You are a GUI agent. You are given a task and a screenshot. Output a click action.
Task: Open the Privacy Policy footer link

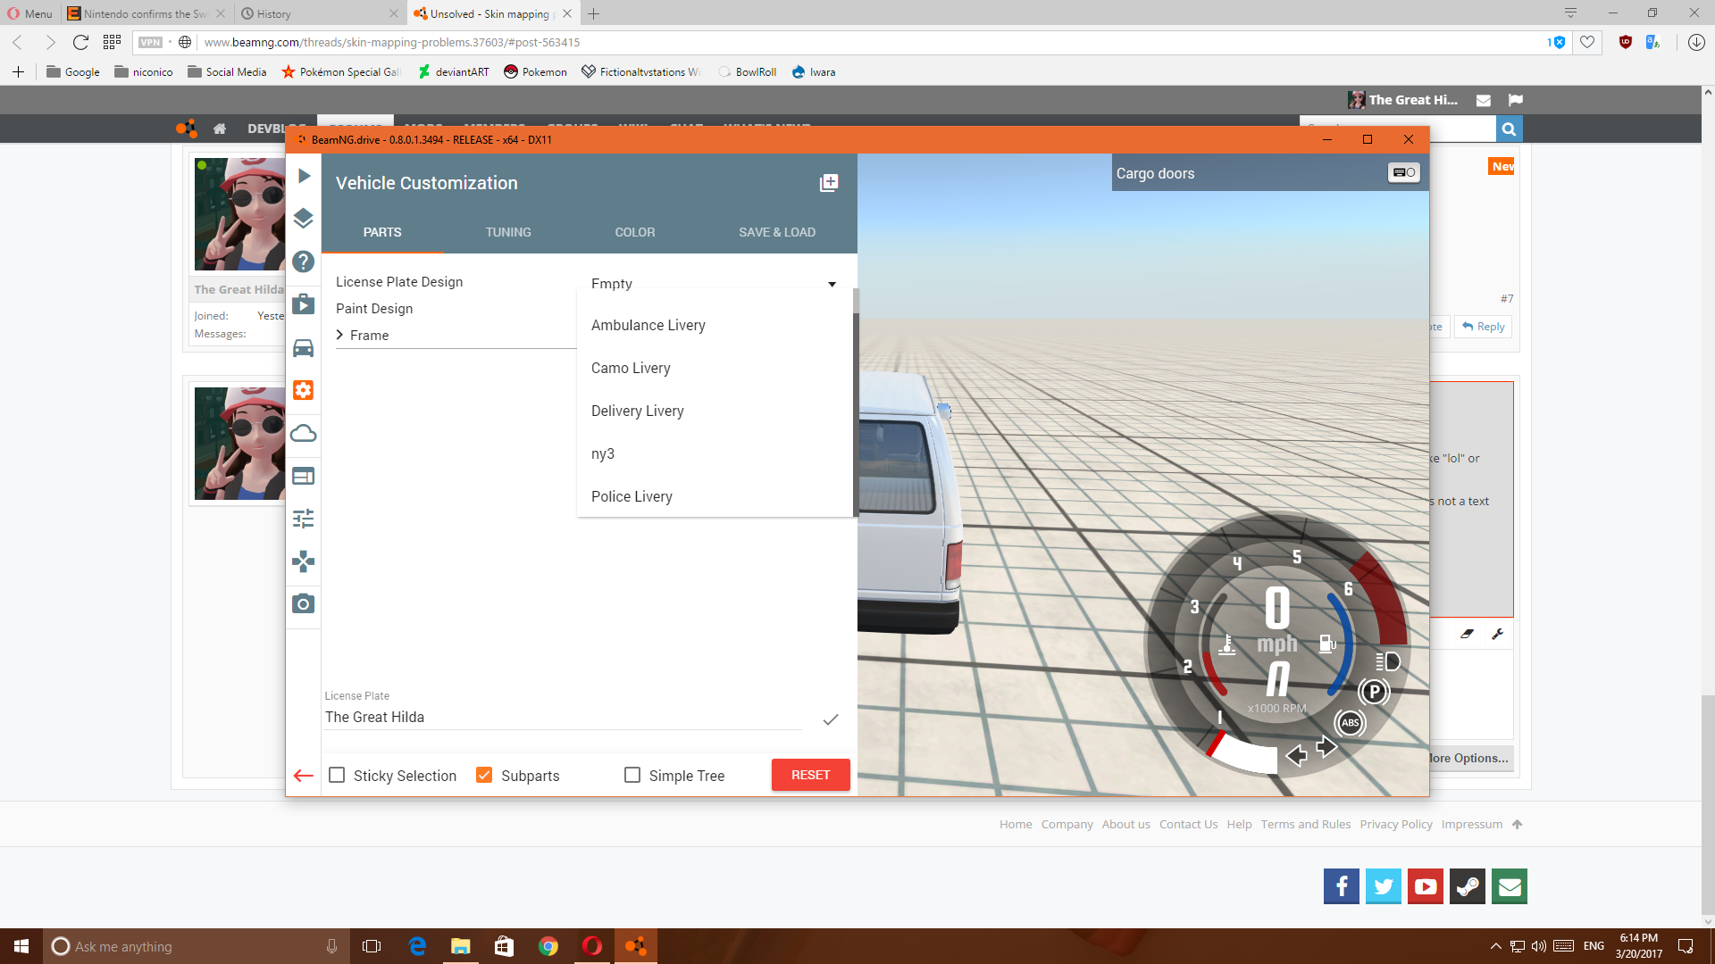click(1396, 824)
